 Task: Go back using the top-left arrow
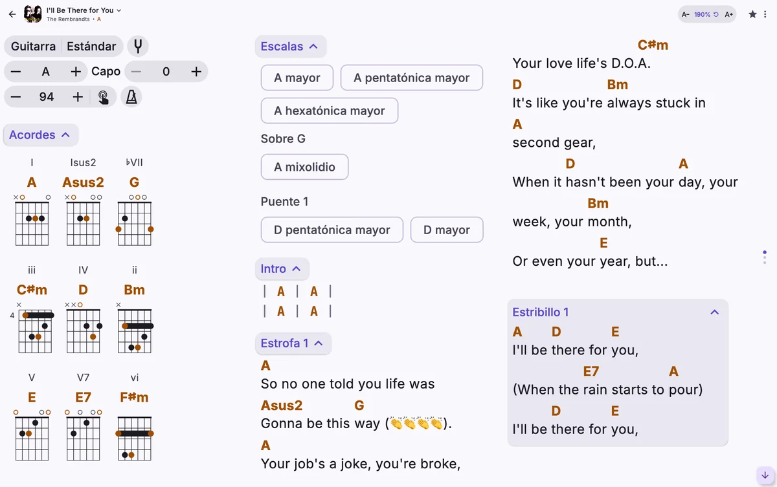pyautogui.click(x=12, y=14)
